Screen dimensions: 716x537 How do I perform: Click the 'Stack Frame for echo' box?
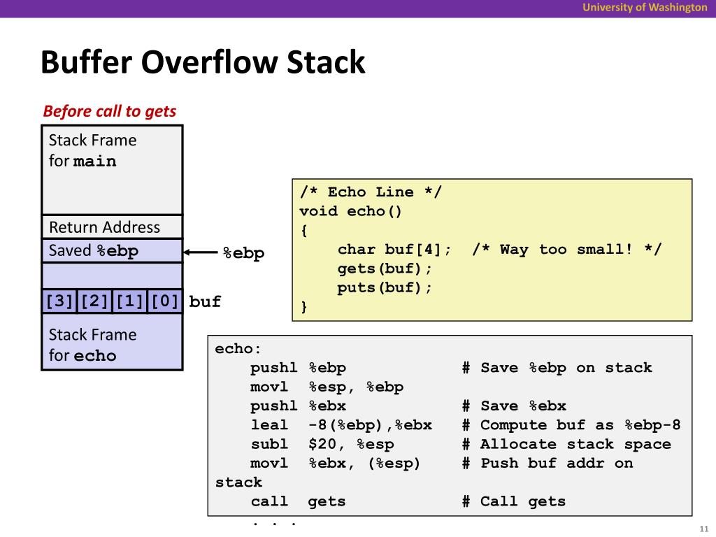point(112,341)
